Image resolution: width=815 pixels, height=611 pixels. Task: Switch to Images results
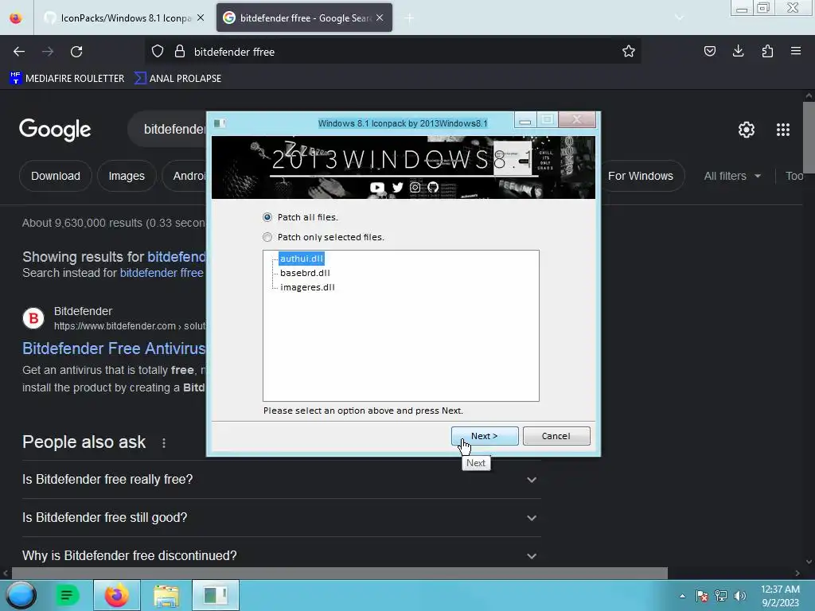(x=127, y=176)
